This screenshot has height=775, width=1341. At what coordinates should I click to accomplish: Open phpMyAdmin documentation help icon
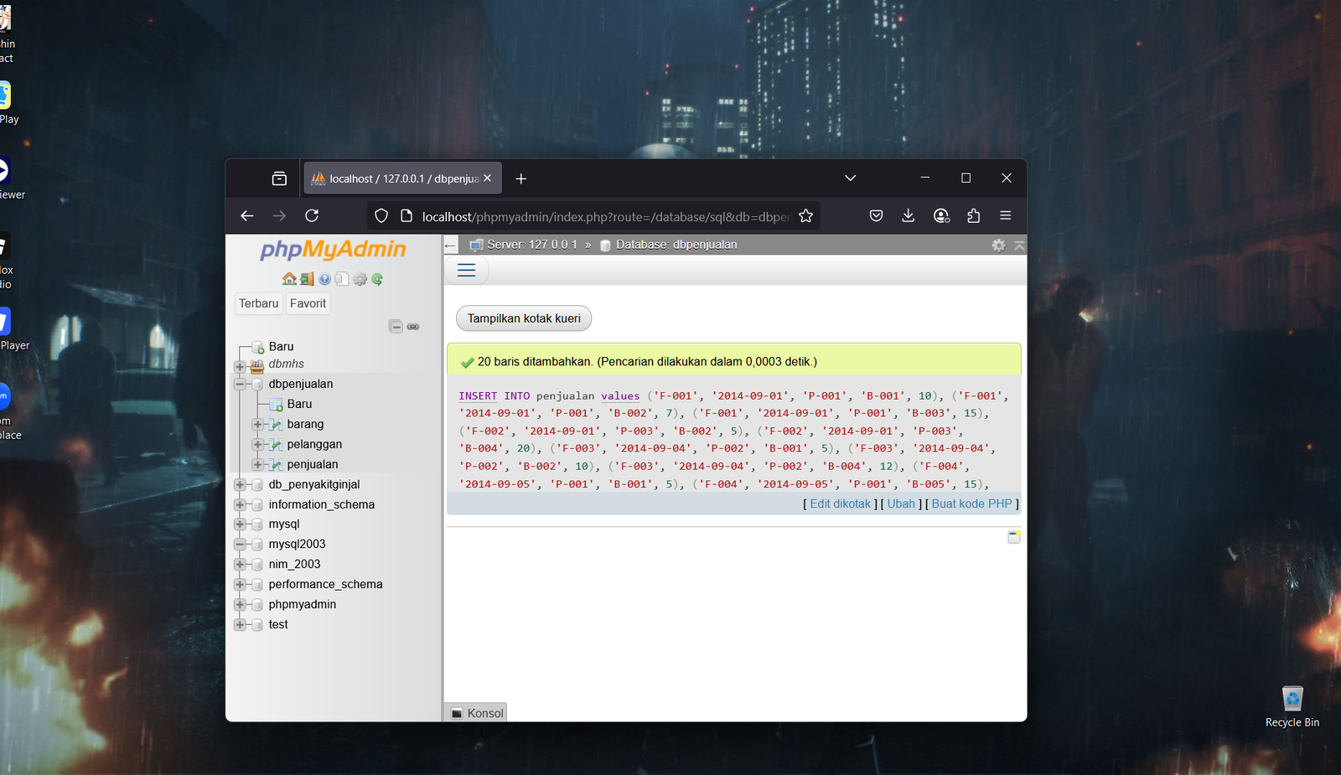[x=324, y=279]
